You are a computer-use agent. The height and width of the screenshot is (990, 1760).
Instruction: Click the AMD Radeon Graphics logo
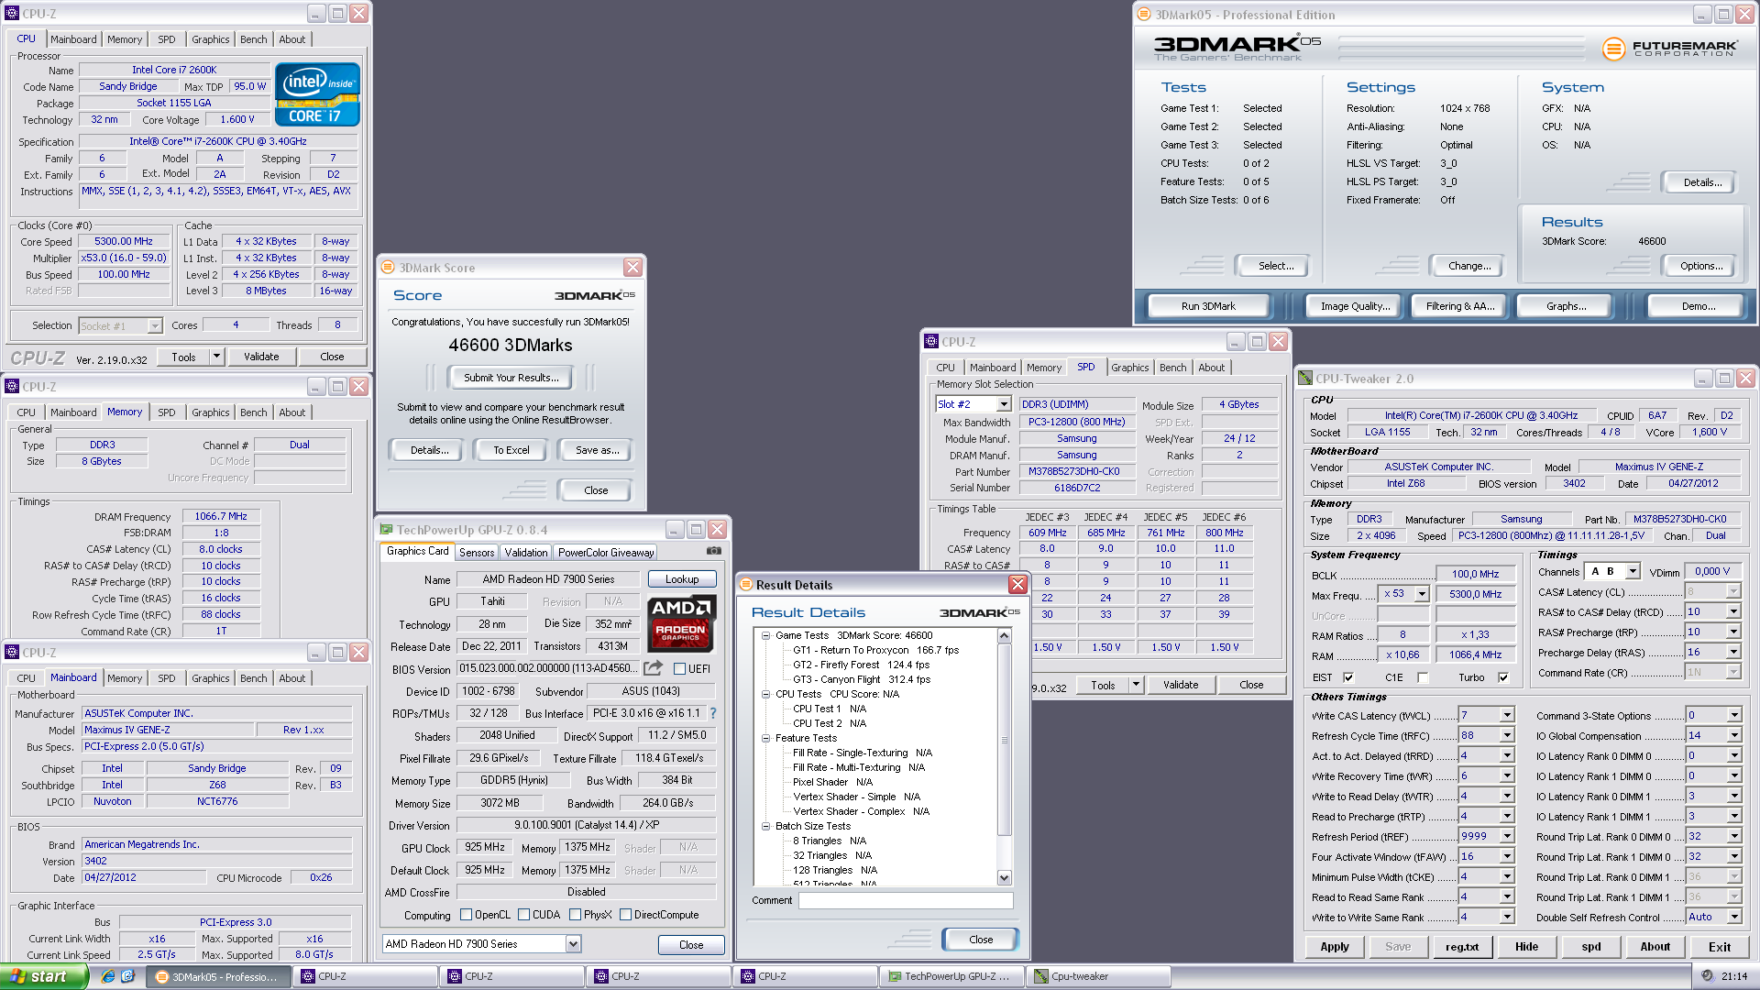coord(681,622)
